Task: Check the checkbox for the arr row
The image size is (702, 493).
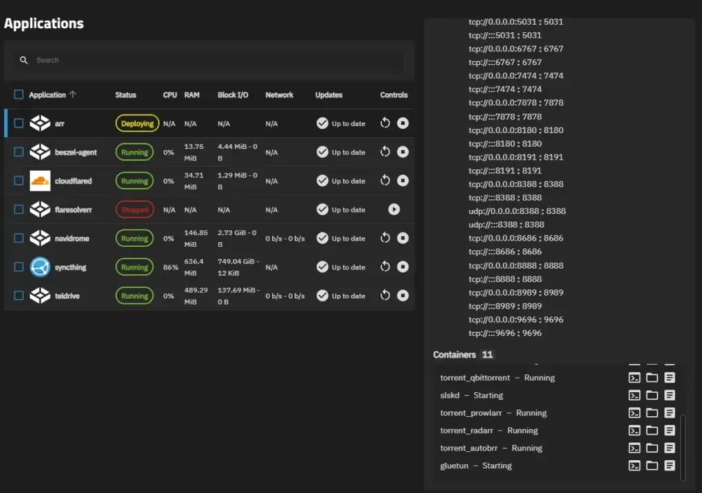Action: [x=19, y=123]
